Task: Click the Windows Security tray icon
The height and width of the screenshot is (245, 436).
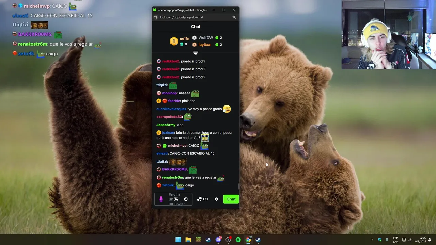Action: pyautogui.click(x=380, y=240)
